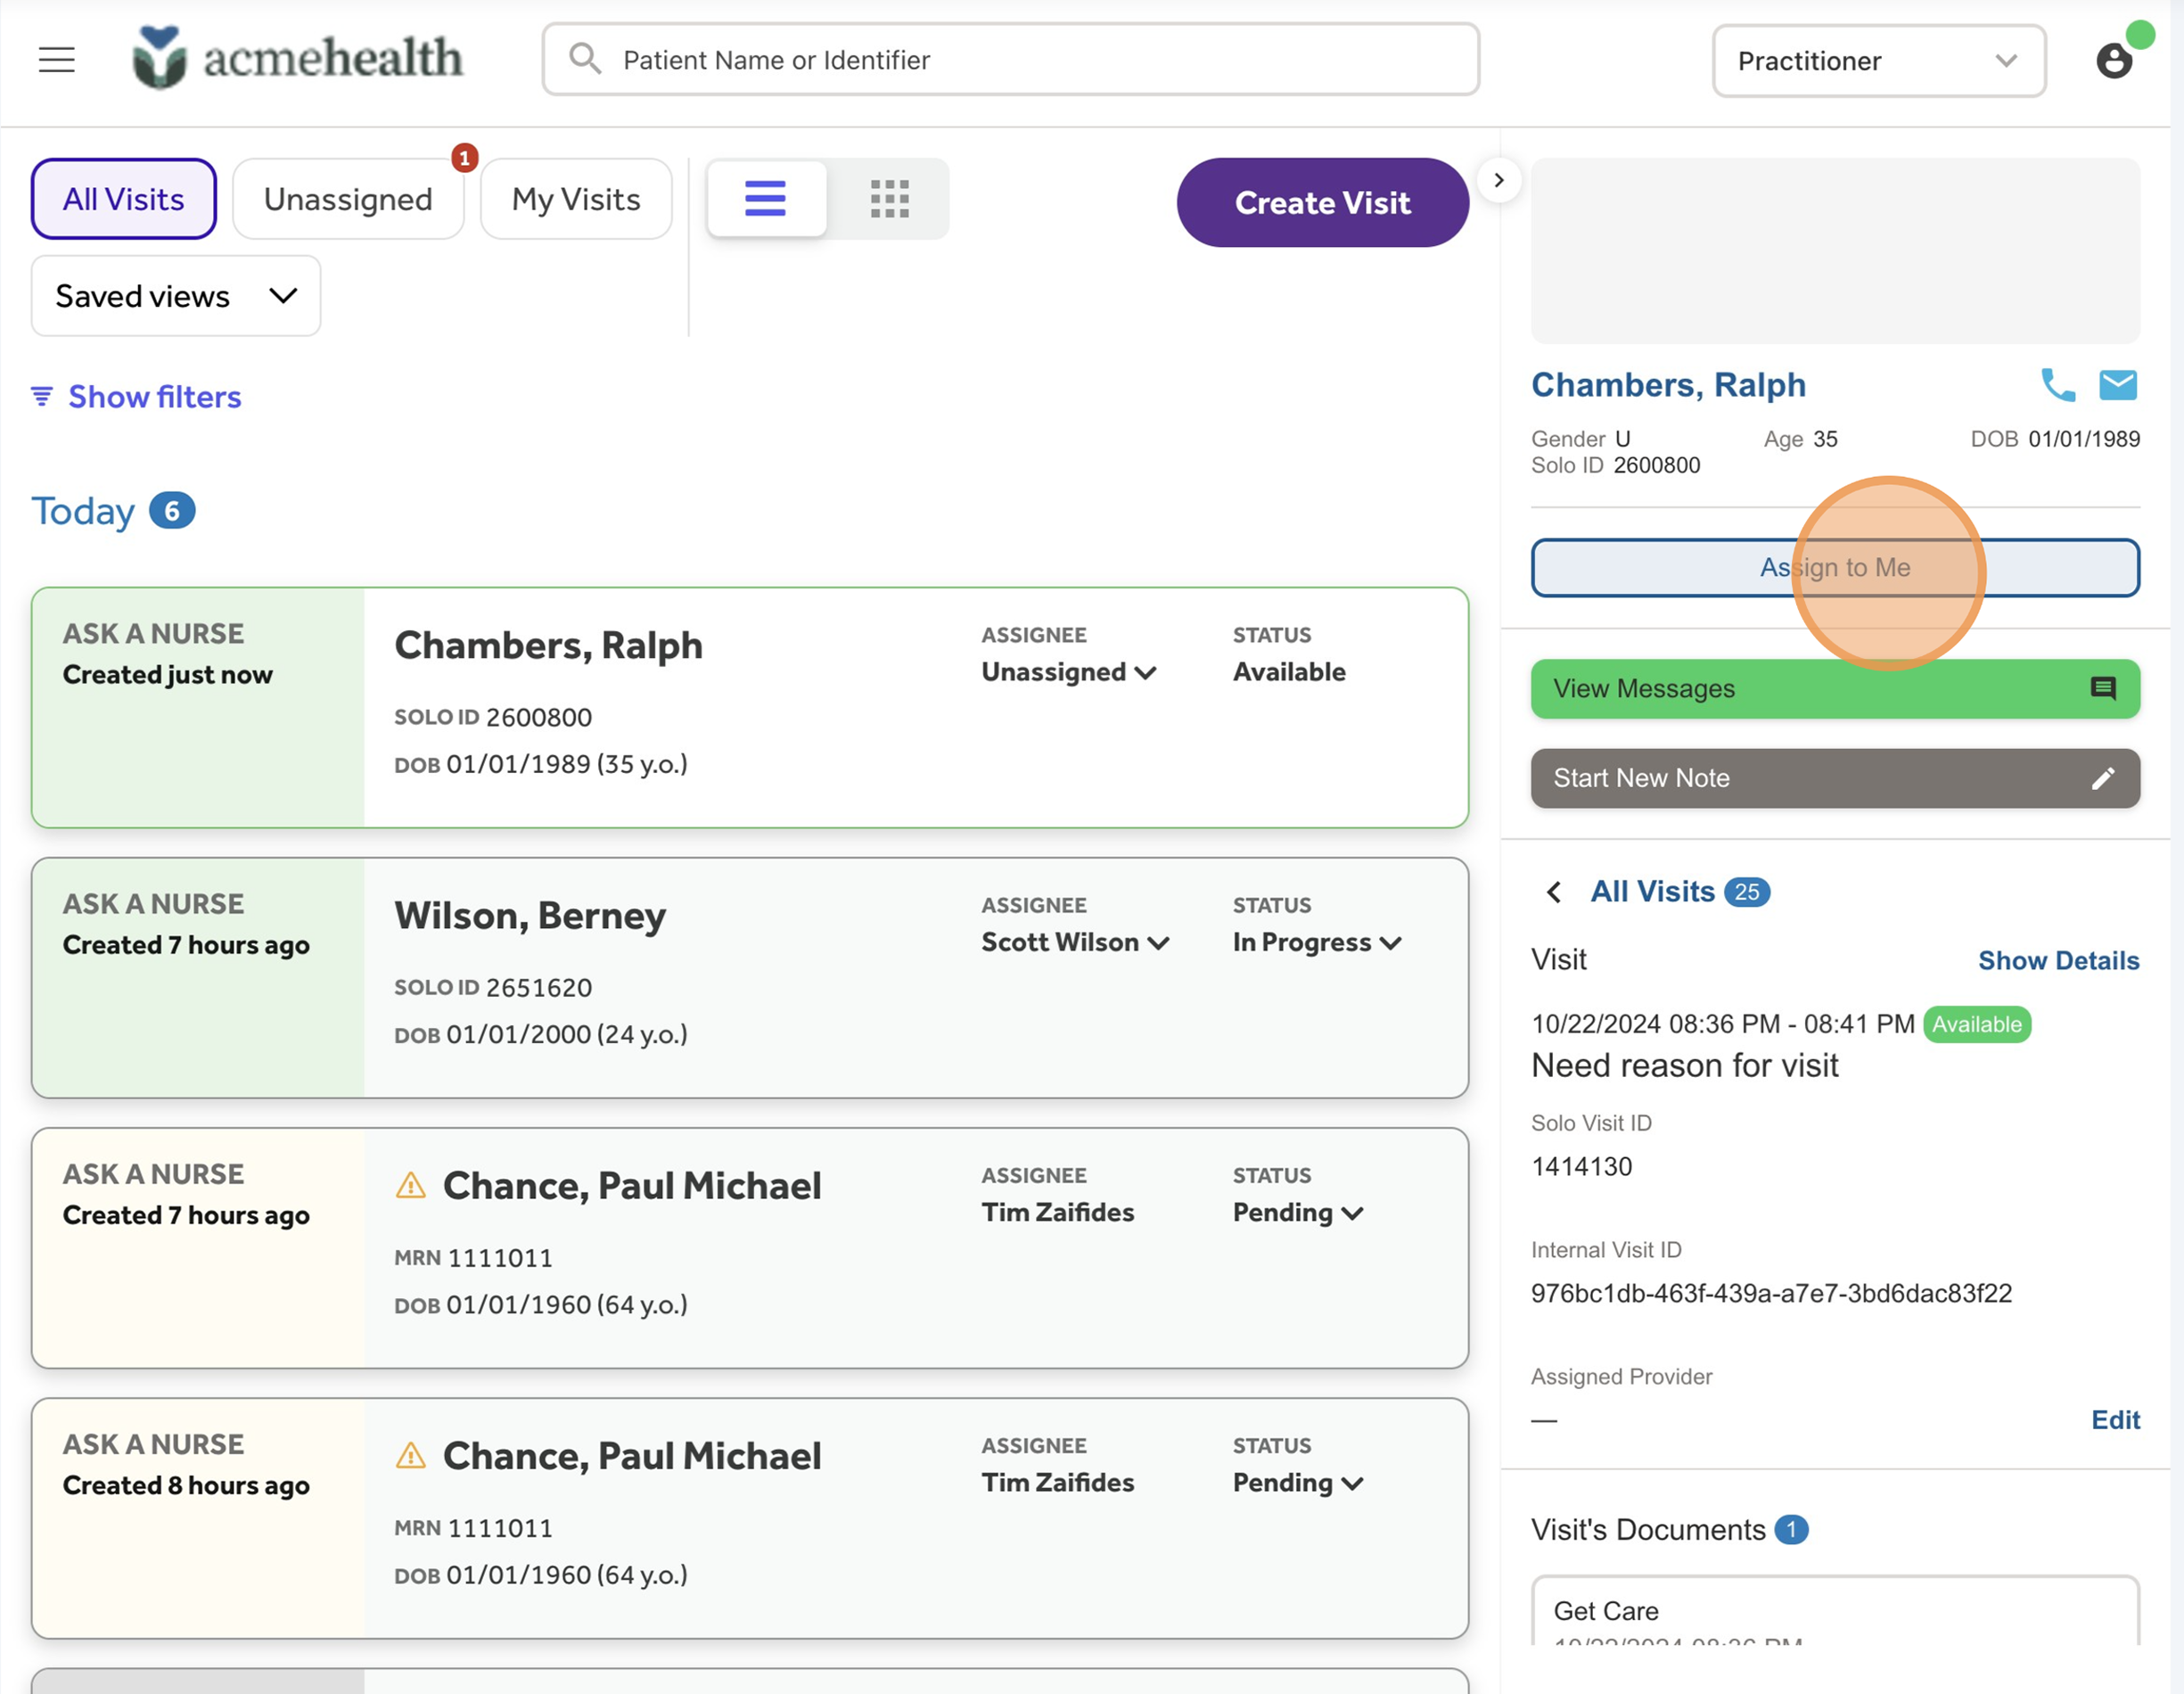Click the Today section heading
The width and height of the screenshot is (2184, 1694).
tap(83, 511)
